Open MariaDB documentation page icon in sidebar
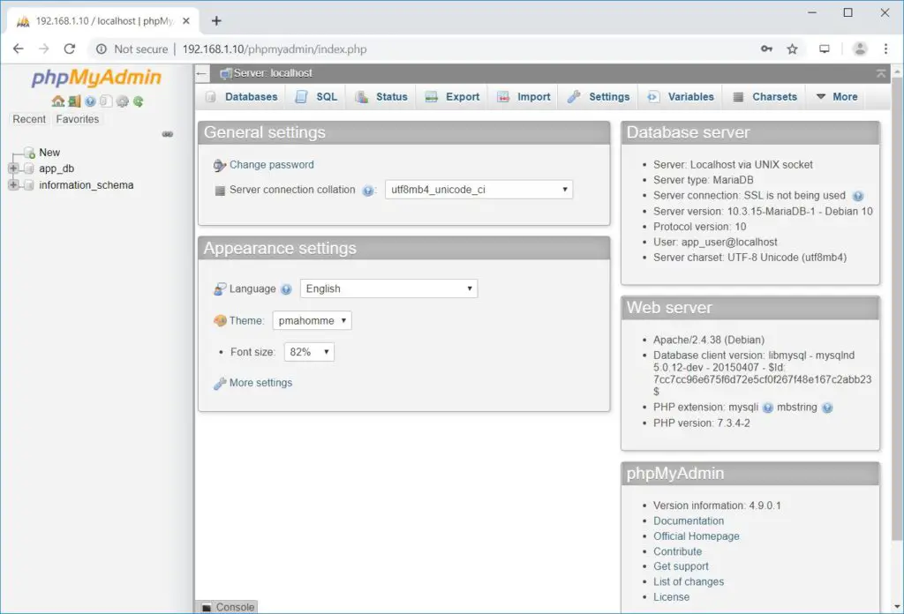 pyautogui.click(x=106, y=101)
